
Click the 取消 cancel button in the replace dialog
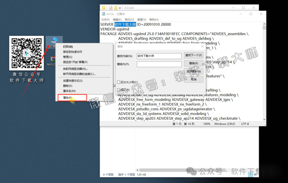tap(193, 79)
